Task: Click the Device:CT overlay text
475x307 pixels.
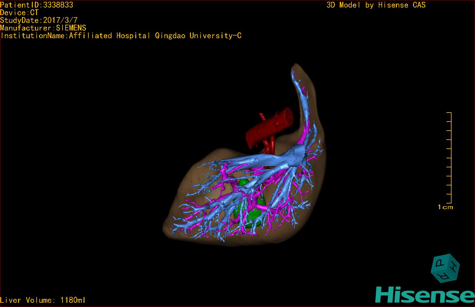Action: (20, 13)
